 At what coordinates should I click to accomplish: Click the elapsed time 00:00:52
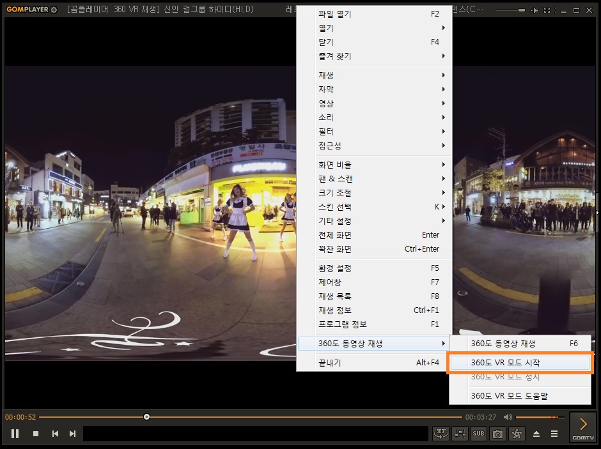pos(20,417)
